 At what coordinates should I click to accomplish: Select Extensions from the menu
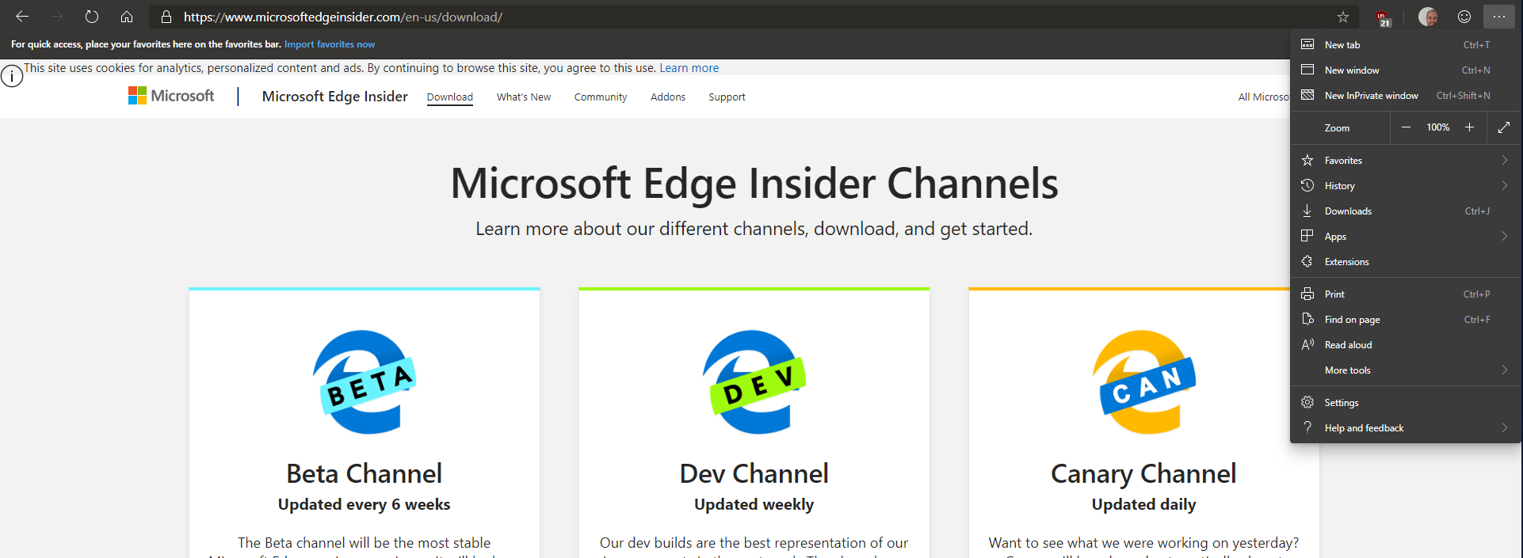(1346, 262)
